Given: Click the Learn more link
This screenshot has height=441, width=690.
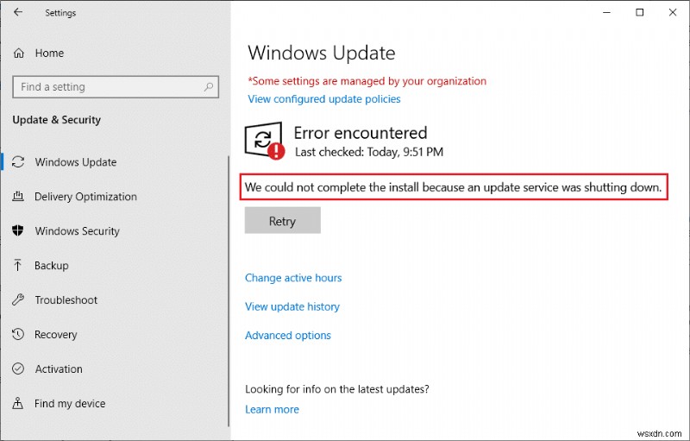Looking at the screenshot, I should (272, 410).
